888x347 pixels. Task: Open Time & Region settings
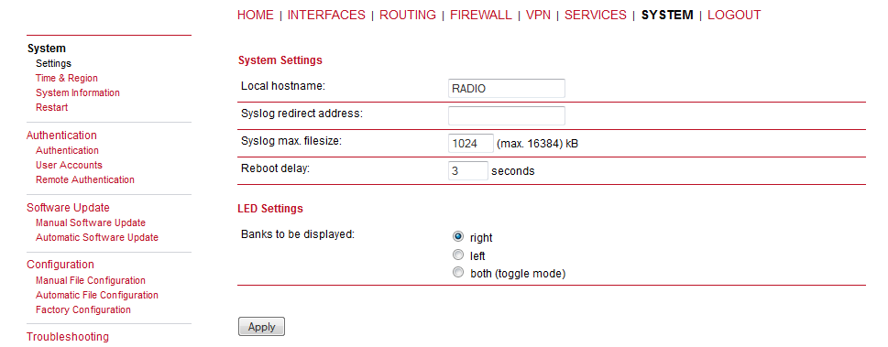point(66,78)
